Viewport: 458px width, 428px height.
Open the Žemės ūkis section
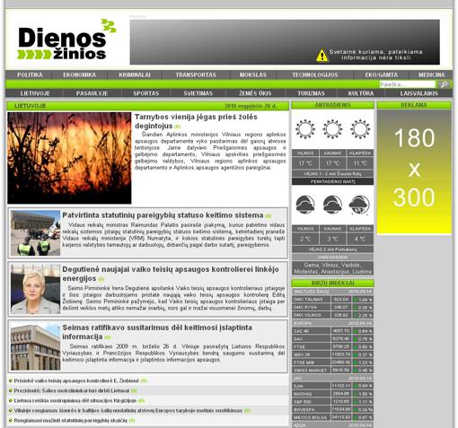tap(255, 93)
